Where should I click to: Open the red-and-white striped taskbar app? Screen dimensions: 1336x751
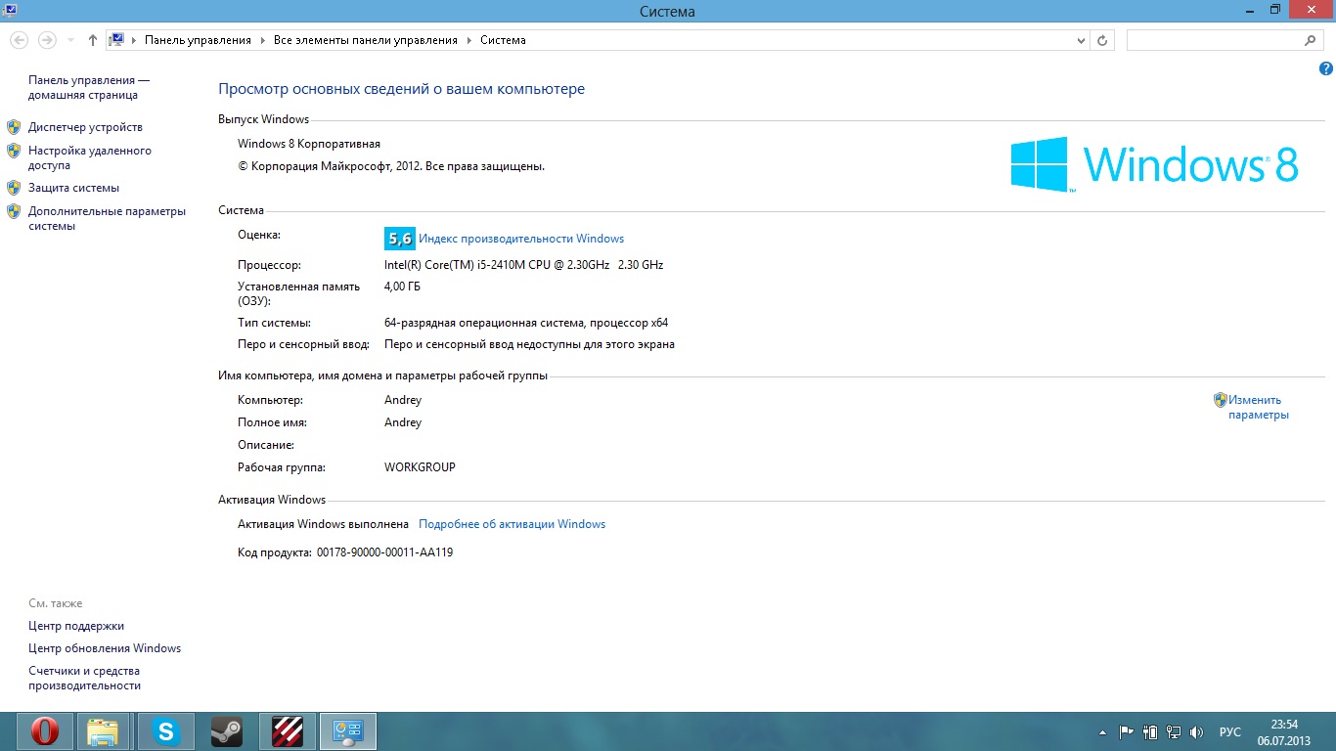[288, 731]
